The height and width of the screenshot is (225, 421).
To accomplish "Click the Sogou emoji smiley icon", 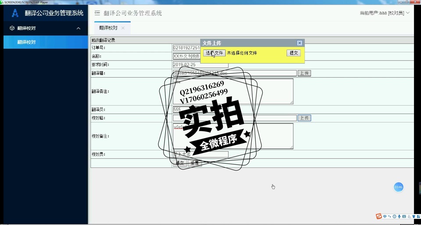I will pyautogui.click(x=394, y=216).
